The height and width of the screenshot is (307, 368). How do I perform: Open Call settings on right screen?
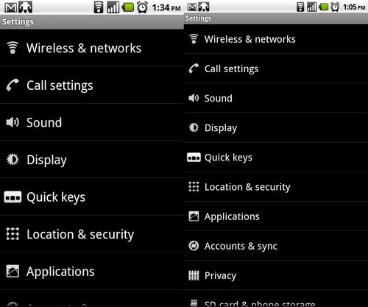[x=276, y=68]
